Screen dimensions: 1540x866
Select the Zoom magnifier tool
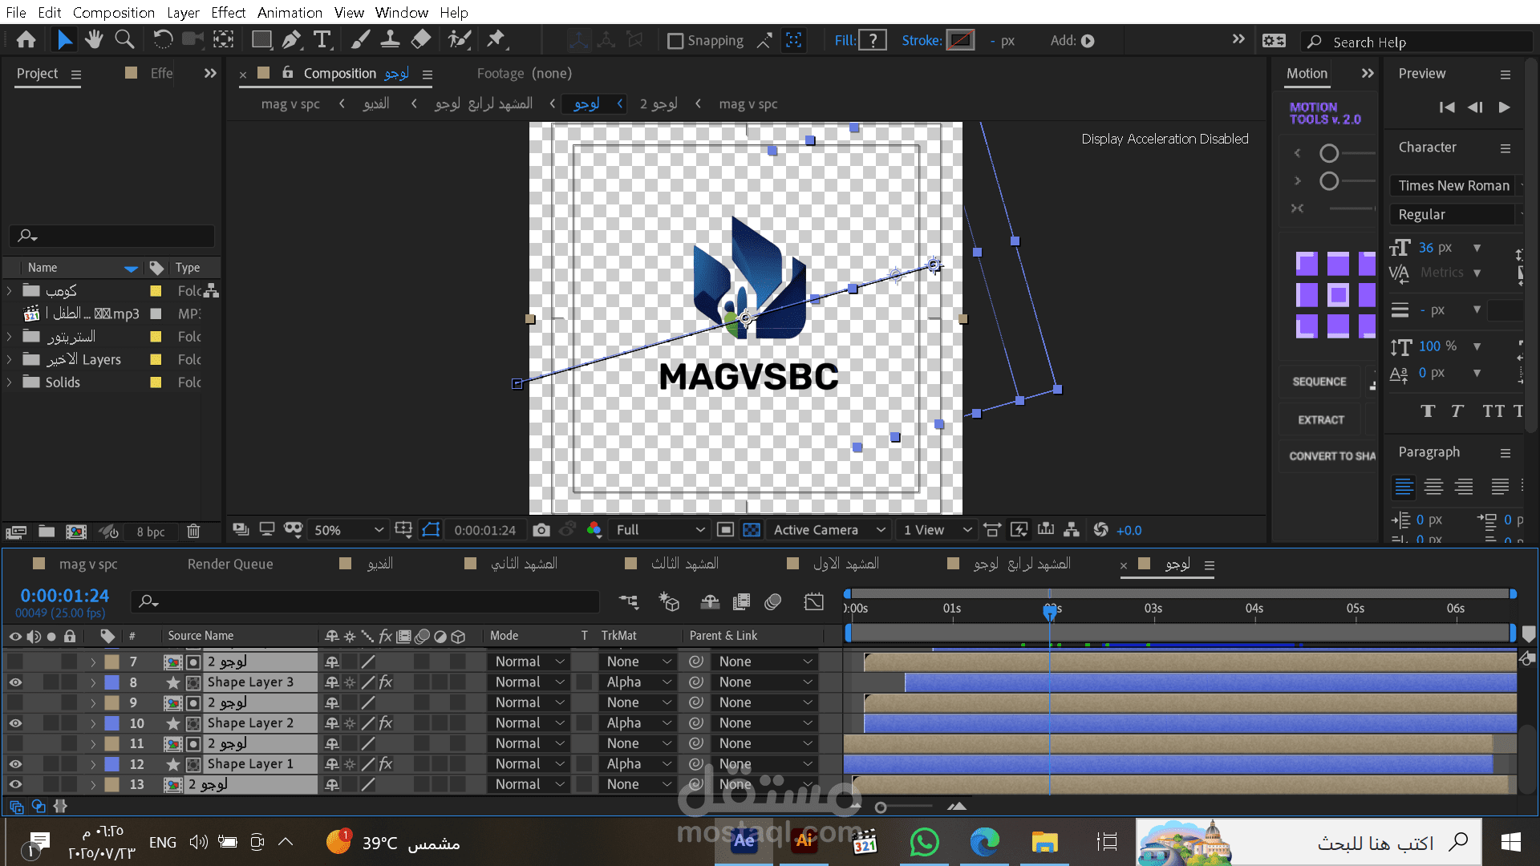click(124, 39)
